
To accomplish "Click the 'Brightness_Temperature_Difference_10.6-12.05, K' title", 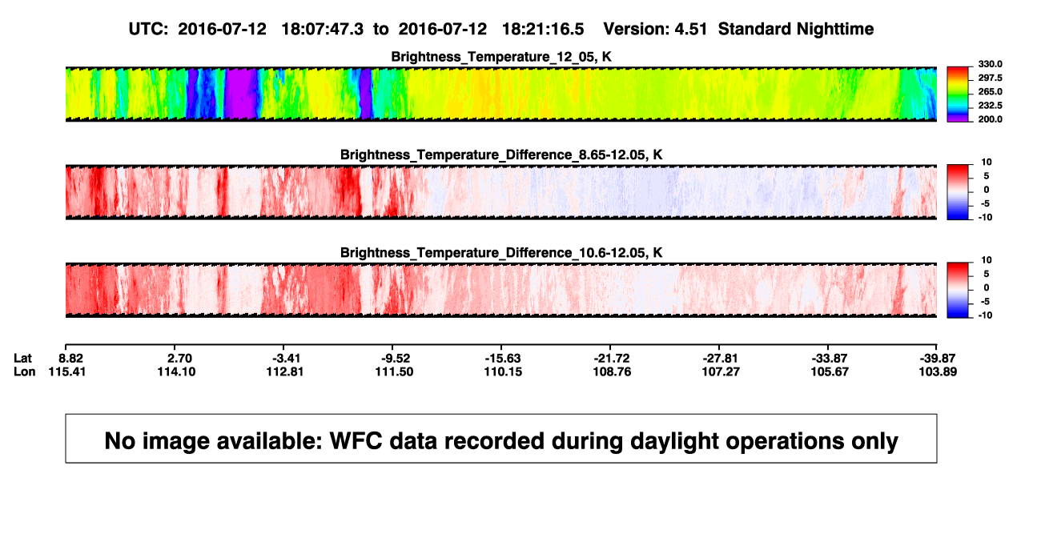I will [x=501, y=253].
